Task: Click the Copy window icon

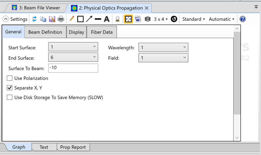Action: tap(43, 19)
